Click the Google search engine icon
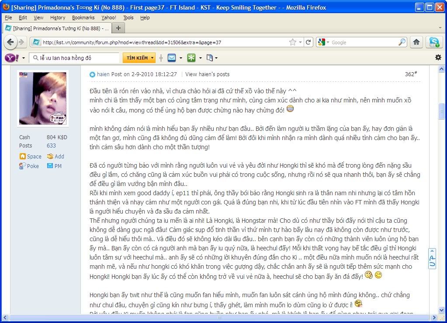Screen dimensions: 447x323 321,42
